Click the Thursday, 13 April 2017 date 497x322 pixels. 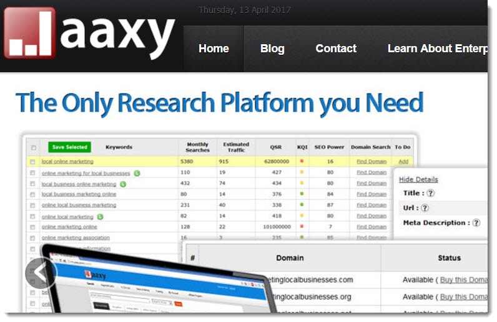point(244,10)
